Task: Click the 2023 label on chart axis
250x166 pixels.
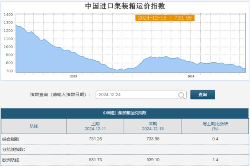Action: coord(74,76)
